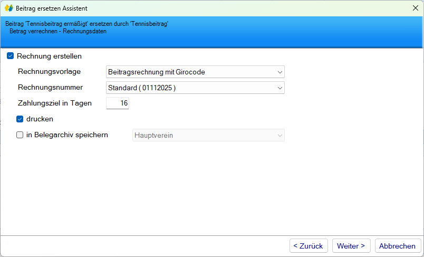Click the Betrag verrechnen - Rechnungsdaten subtitle
The image size is (424, 257).
pos(58,31)
